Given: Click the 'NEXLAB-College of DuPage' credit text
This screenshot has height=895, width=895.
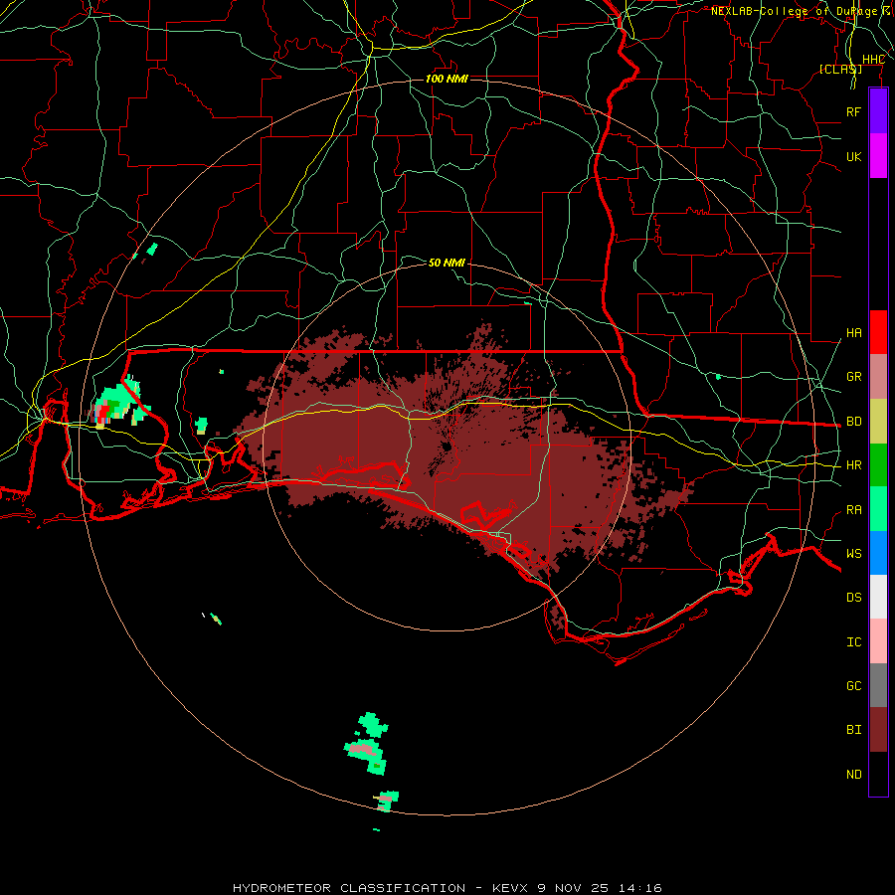Looking at the screenshot, I should coord(794,11).
